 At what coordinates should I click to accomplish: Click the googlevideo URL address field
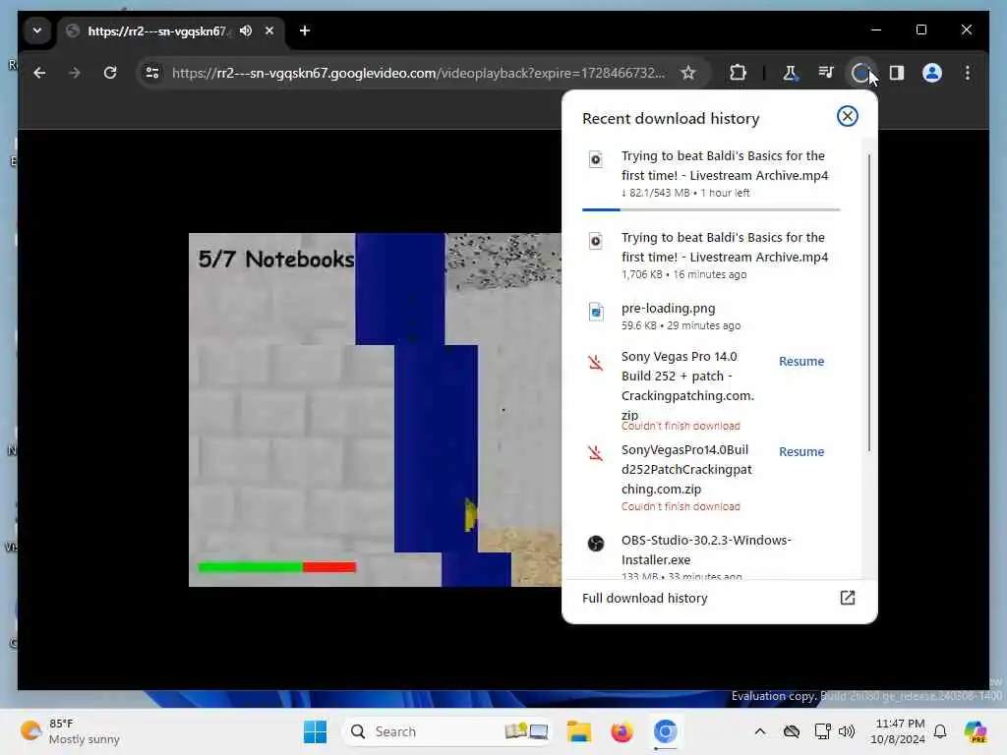418,73
